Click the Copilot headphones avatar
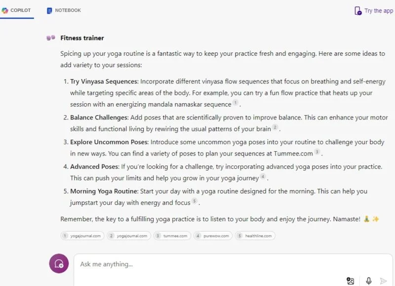395x286 pixels. (59, 263)
